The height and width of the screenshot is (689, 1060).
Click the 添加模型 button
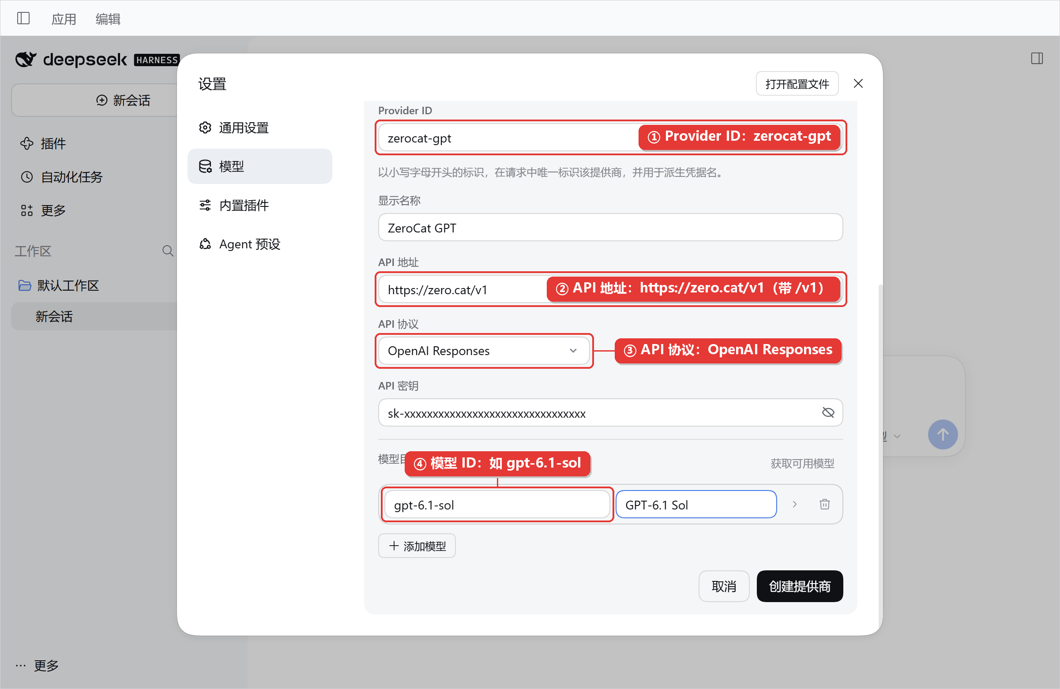[x=417, y=546]
